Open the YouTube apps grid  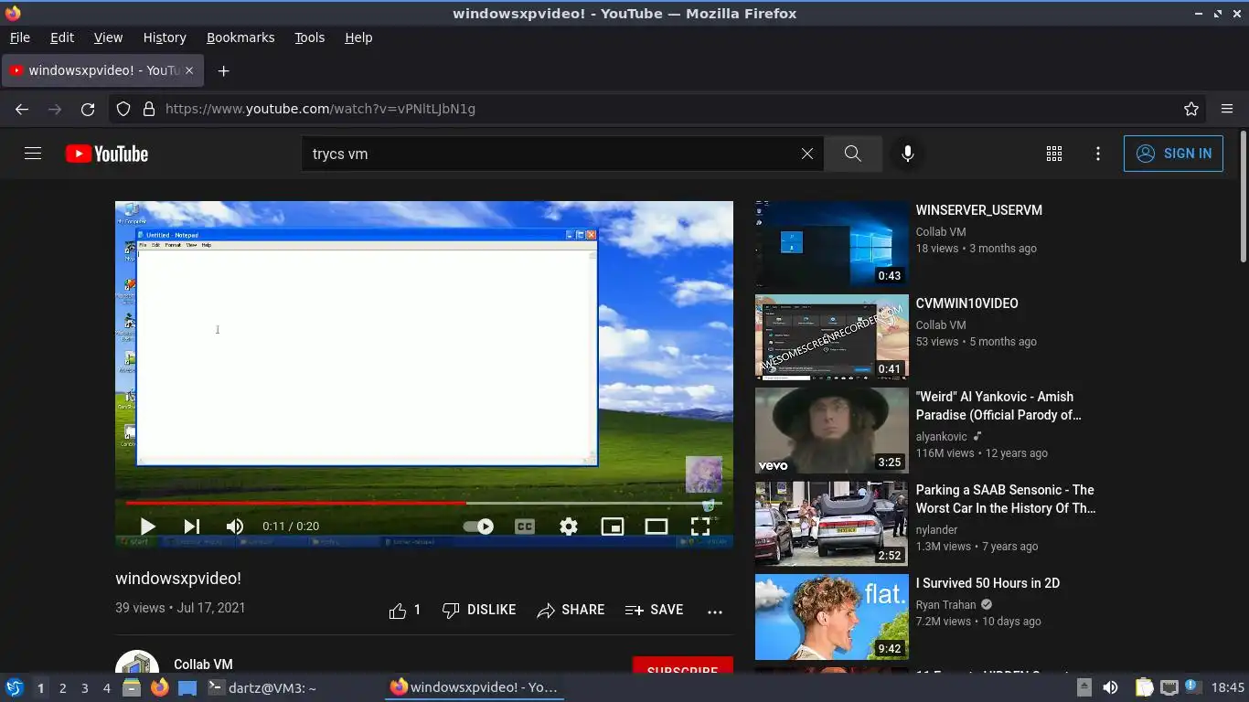pyautogui.click(x=1054, y=154)
